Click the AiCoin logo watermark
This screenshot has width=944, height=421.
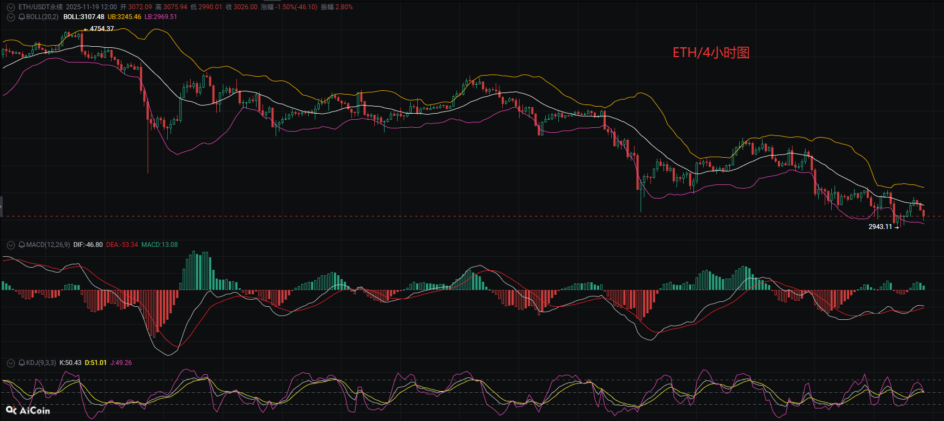28,410
